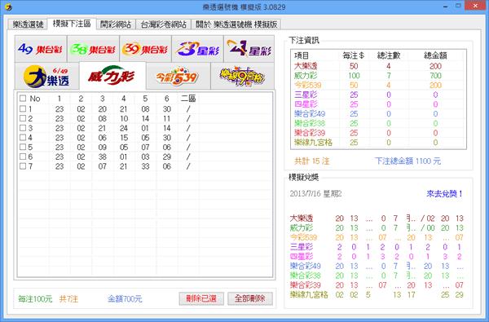Image resolution: width=489 pixels, height=322 pixels.
Task: Click the 四星彩 row in 下注資訊 table
Action: (378, 104)
